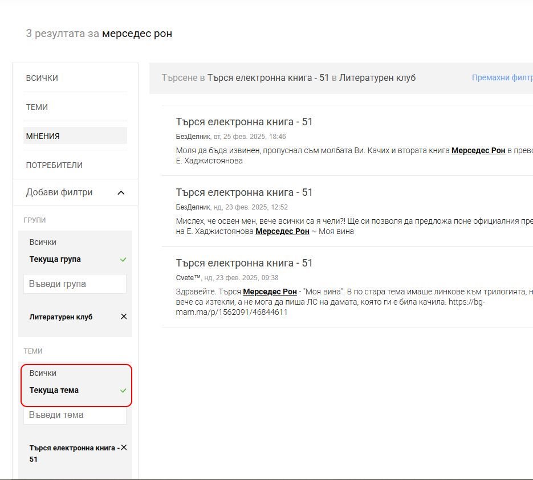Click the Добави филтри header label
This screenshot has width=533, height=480.
pos(59,192)
